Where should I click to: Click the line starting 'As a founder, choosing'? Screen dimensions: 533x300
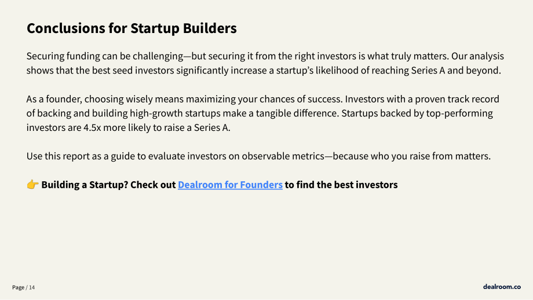263,99
